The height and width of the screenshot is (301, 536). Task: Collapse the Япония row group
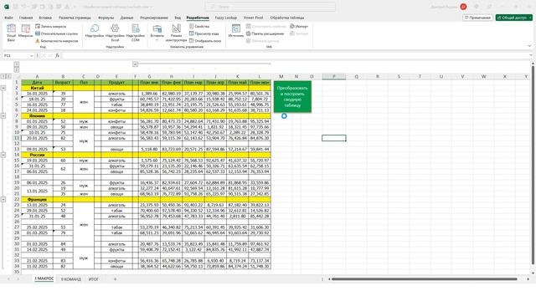click(3, 115)
